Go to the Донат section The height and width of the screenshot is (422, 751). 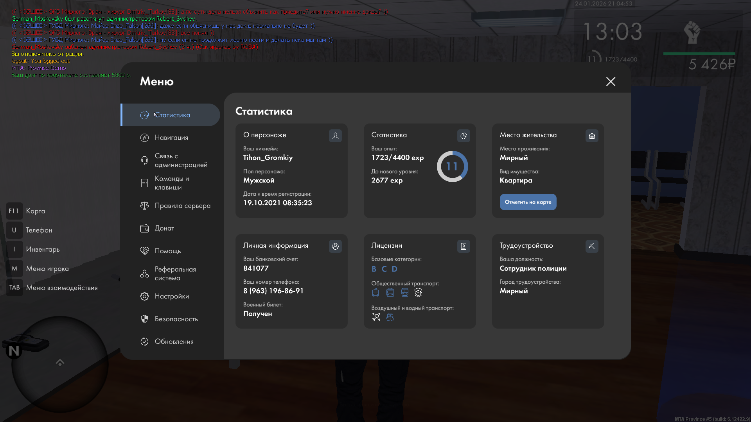coord(164,228)
